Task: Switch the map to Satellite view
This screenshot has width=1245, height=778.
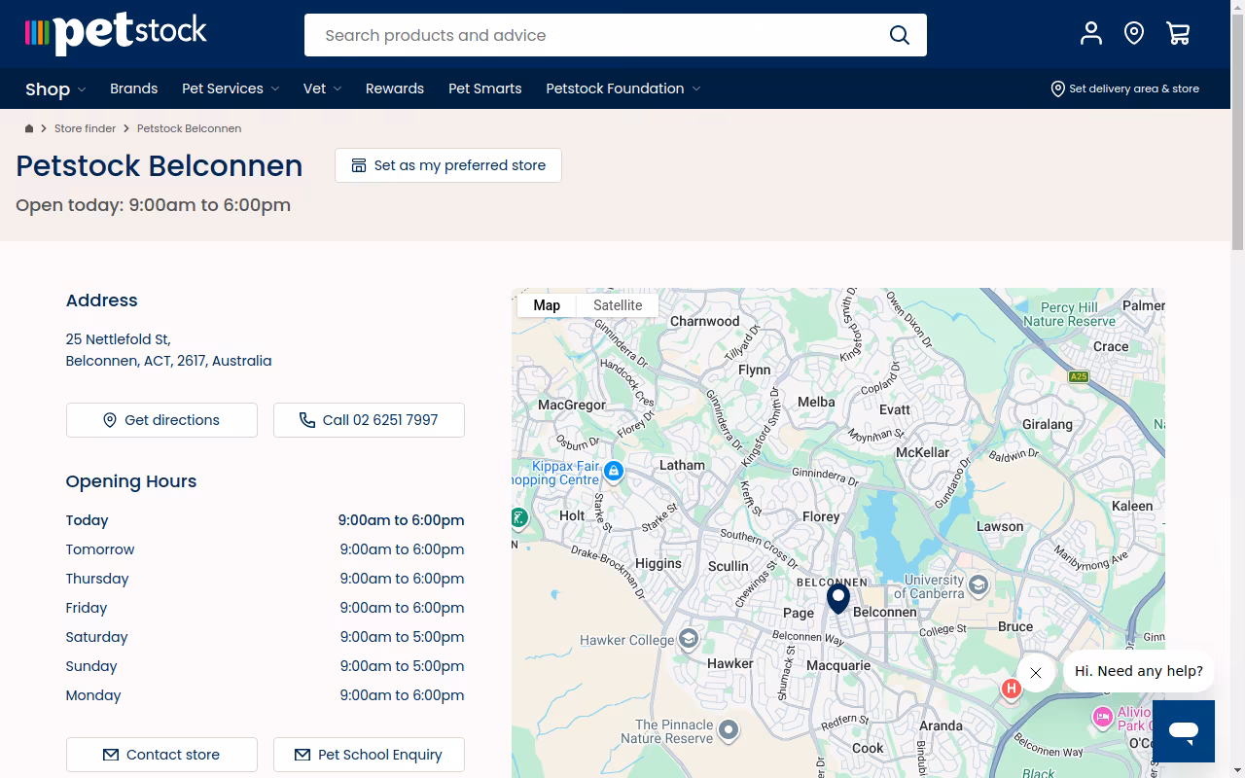Action: click(618, 305)
